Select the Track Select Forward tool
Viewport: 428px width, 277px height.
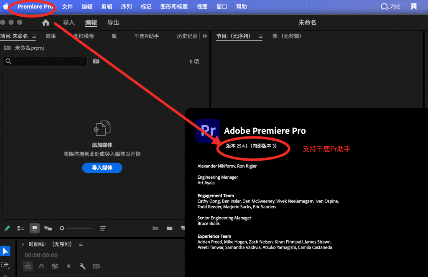click(5, 265)
